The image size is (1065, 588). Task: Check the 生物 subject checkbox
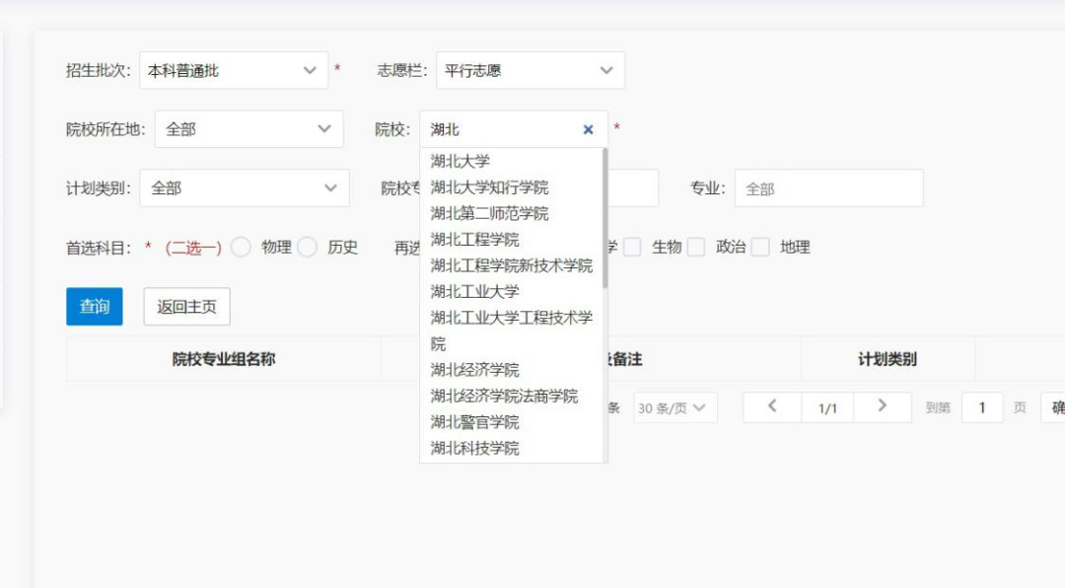(x=632, y=247)
